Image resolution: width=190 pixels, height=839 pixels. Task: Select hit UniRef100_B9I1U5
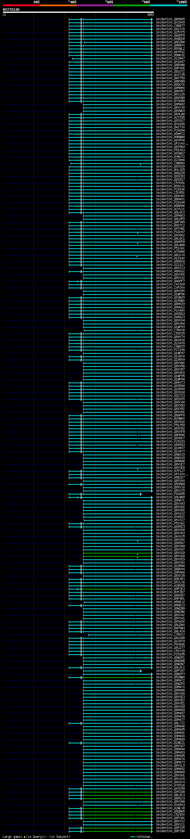[x=170, y=94]
